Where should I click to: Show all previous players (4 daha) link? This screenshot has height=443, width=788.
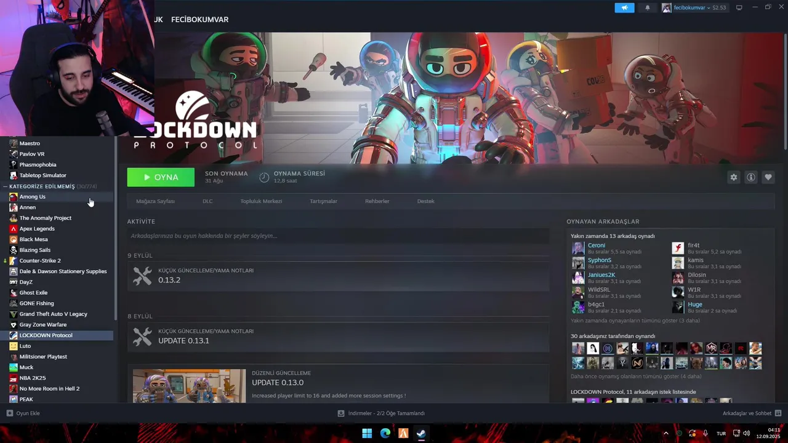(636, 376)
